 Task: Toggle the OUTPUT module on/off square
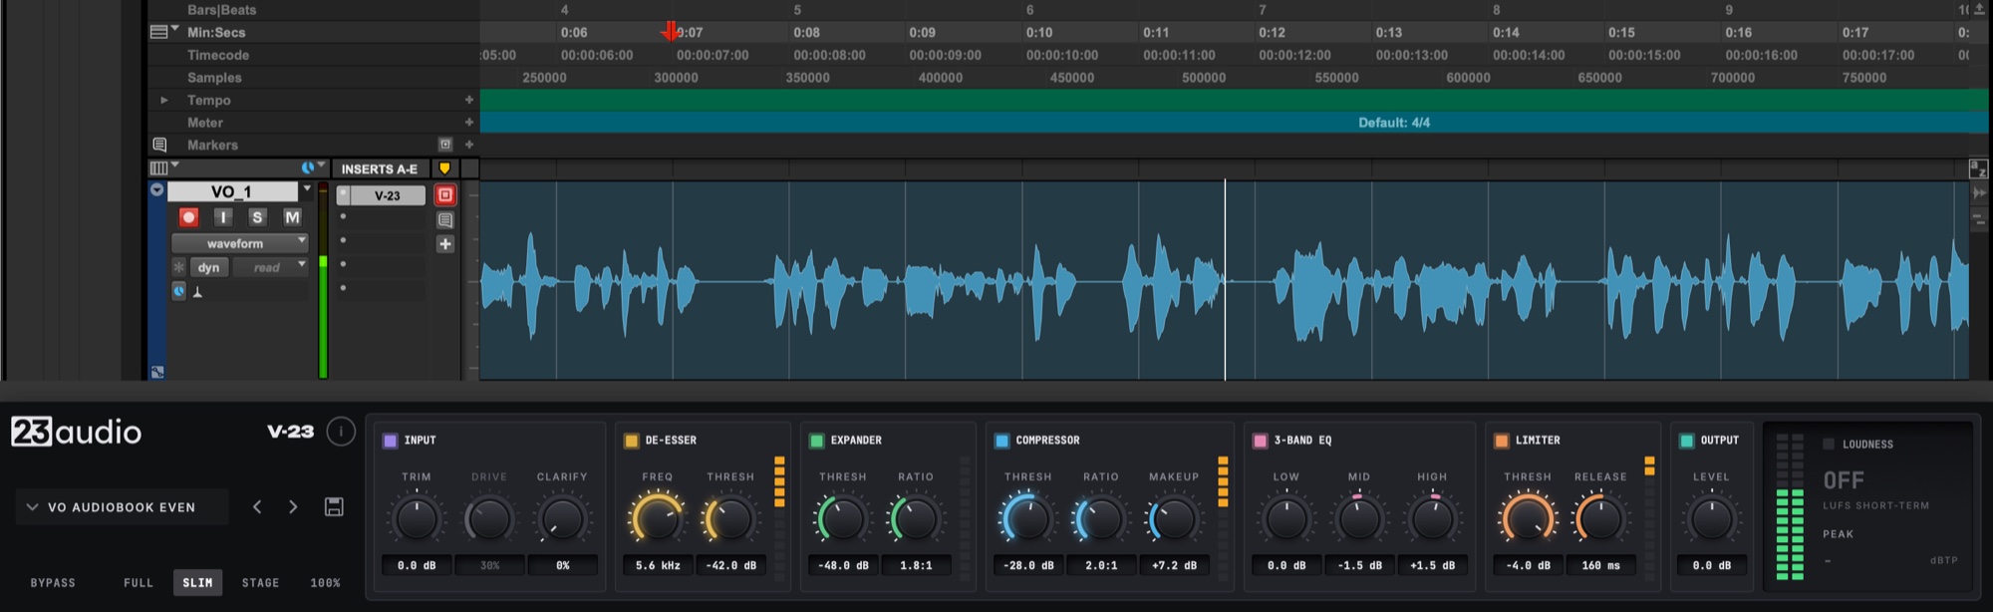1686,441
